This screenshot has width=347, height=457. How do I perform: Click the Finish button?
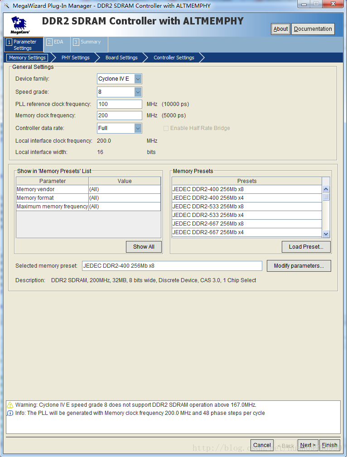click(329, 445)
